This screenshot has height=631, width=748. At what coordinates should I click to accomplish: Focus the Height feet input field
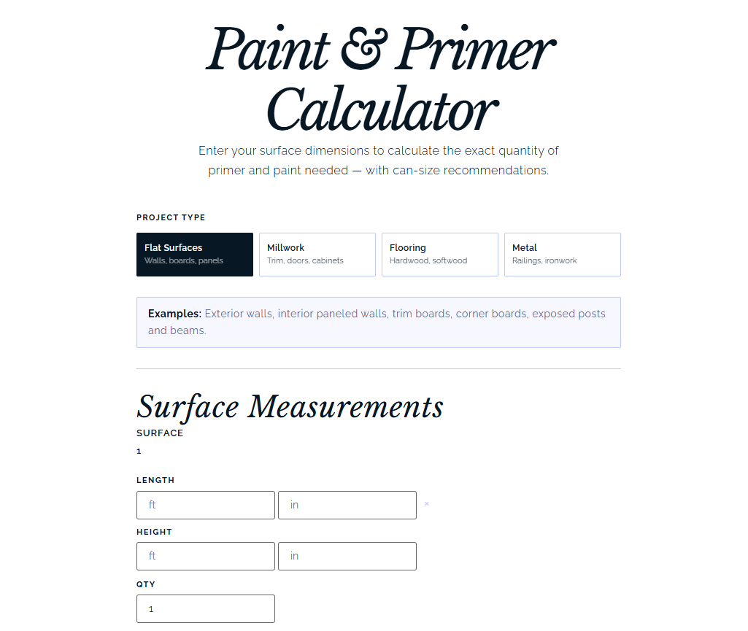(206, 556)
